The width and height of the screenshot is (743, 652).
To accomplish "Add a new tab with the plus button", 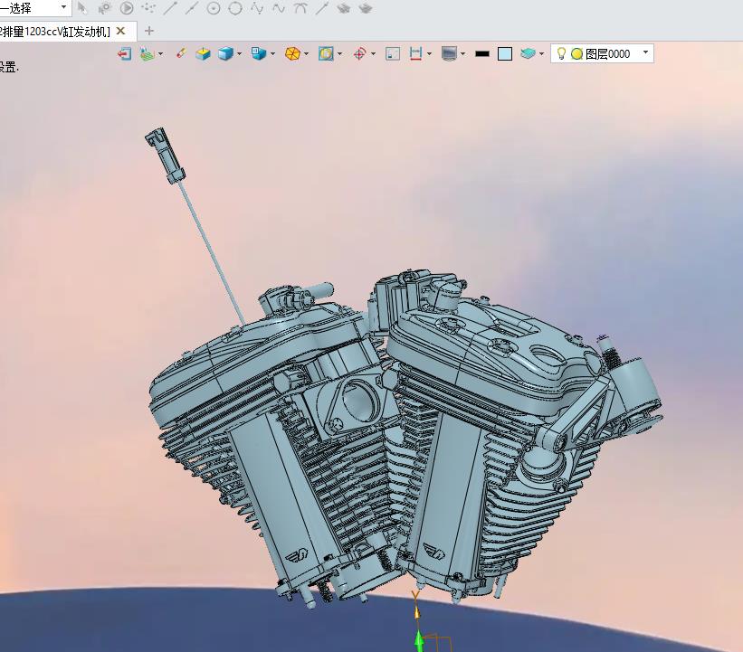I will coord(148,32).
